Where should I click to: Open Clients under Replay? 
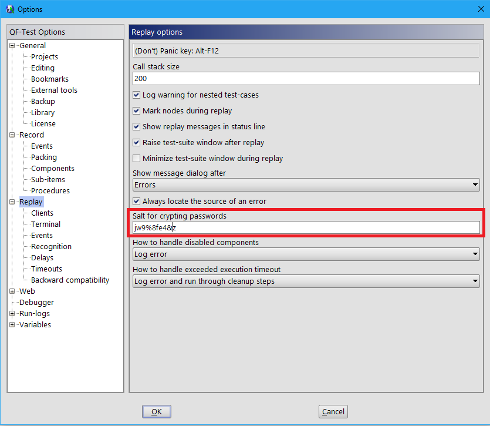click(x=42, y=213)
